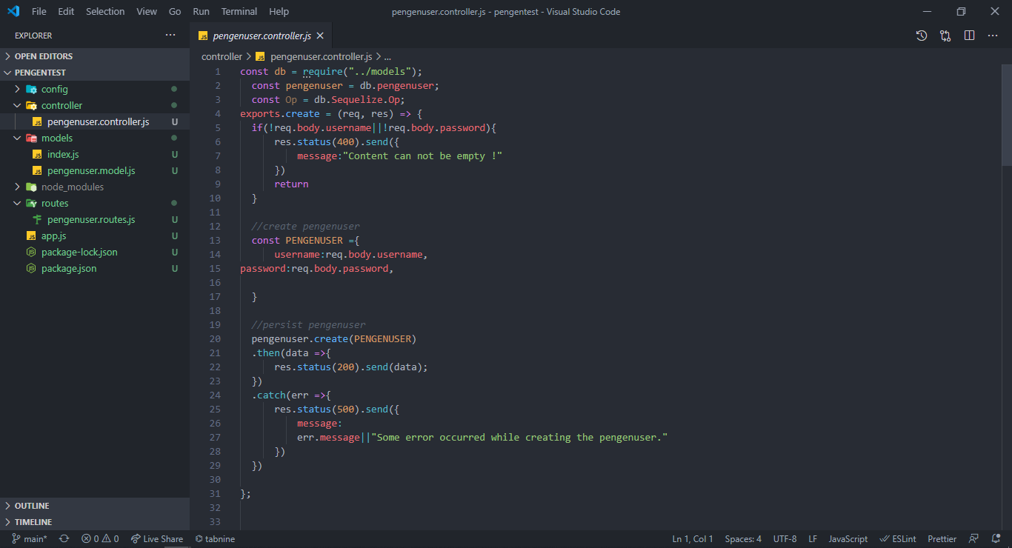Collapse the models folder
Screen dimensions: 1012x548
[x=95, y=138]
